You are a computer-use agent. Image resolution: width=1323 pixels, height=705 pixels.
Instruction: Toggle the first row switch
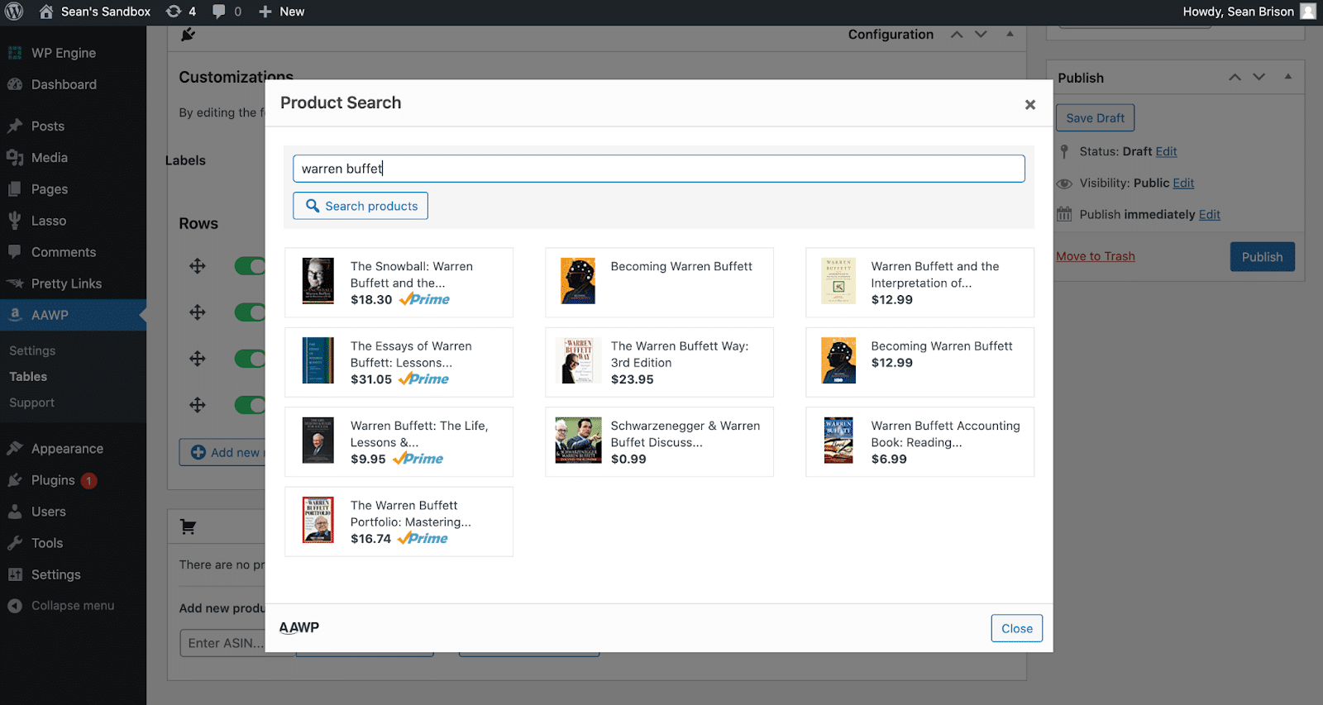[250, 266]
